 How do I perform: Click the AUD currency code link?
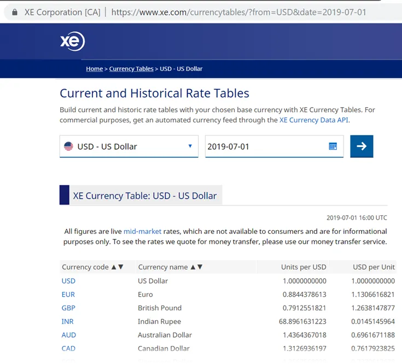pyautogui.click(x=69, y=335)
